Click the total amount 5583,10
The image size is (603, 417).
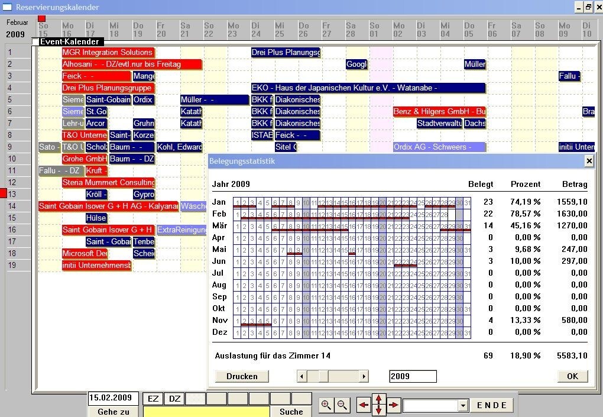[x=572, y=356]
